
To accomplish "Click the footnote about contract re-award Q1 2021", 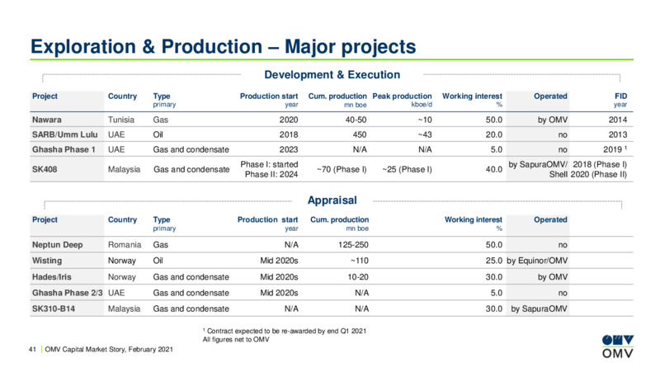I will pos(285,332).
